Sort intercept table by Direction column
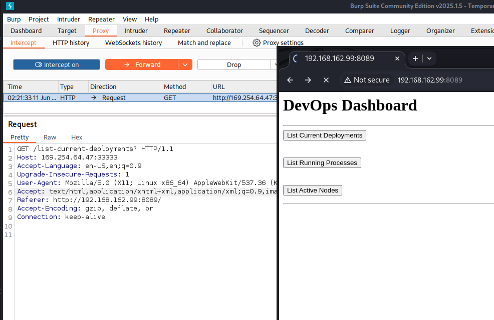 coord(125,87)
